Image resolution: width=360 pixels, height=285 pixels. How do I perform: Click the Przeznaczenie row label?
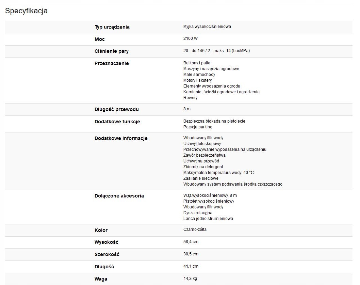point(112,63)
